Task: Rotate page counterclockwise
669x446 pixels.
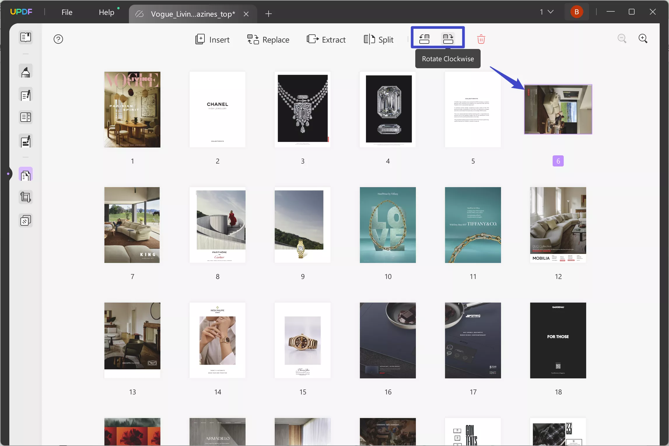Action: (x=424, y=39)
